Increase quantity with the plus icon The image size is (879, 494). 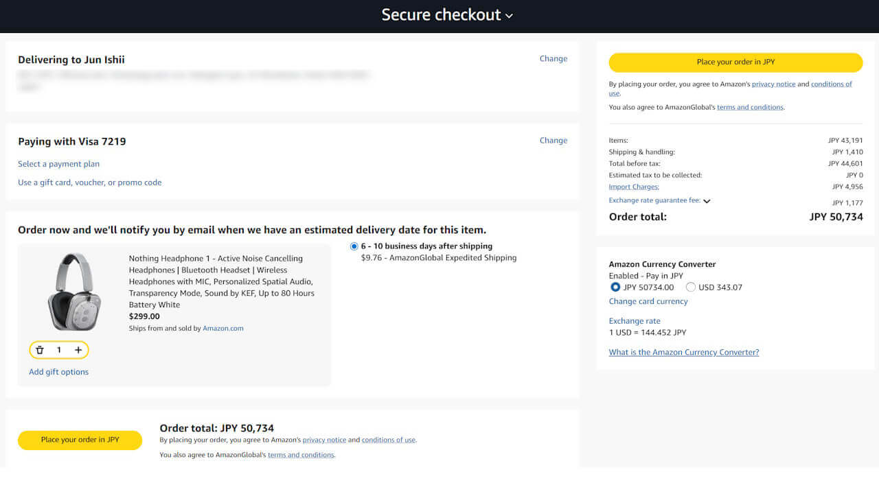[x=78, y=350]
